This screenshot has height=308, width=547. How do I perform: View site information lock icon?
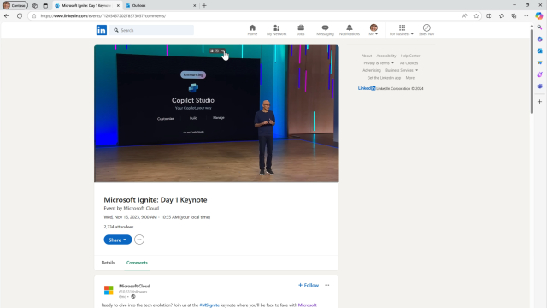point(34,15)
